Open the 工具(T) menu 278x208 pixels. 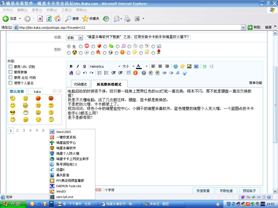coord(67,10)
